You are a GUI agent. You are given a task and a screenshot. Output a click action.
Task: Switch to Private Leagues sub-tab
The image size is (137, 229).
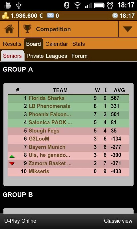point(47,56)
